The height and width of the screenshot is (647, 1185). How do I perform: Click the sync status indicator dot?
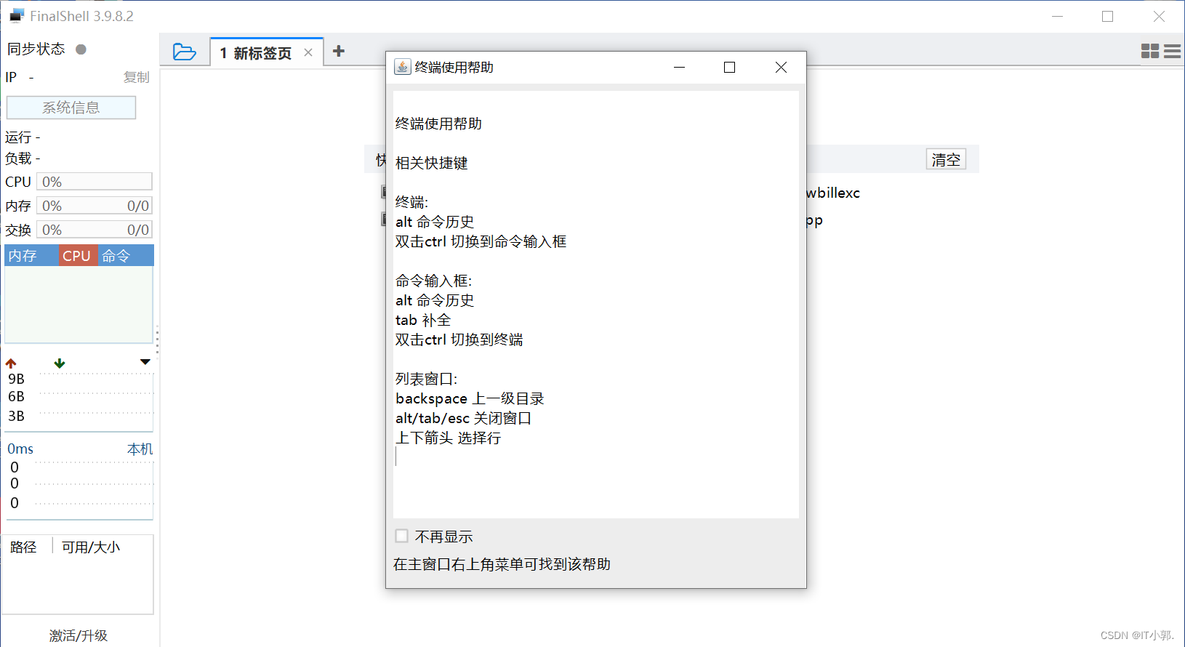81,49
